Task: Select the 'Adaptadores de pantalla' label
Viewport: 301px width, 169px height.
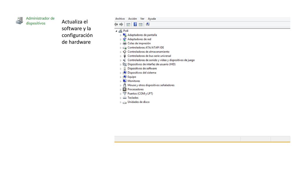Action: click(x=142, y=35)
